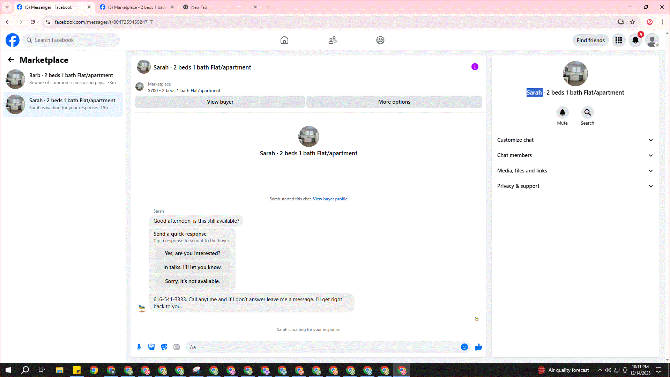The image size is (670, 377).
Task: Open the Facebook menu grid icon
Action: click(618, 40)
